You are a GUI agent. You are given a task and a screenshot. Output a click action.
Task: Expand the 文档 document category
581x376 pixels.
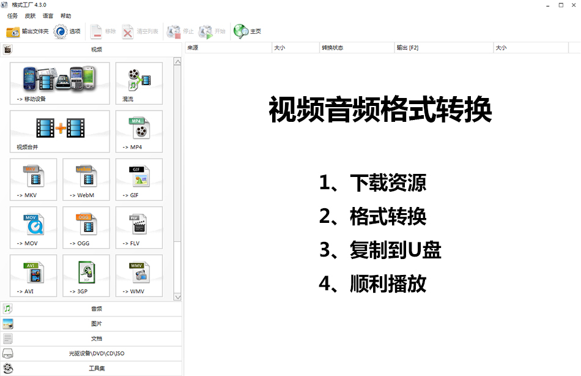91,339
